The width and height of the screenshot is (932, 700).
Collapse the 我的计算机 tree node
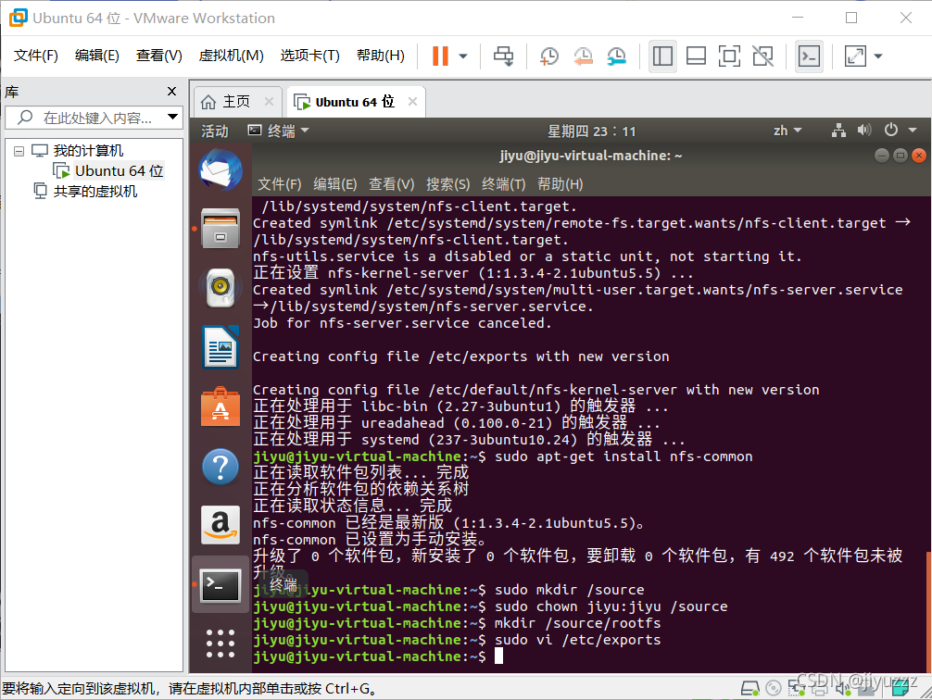(19, 151)
